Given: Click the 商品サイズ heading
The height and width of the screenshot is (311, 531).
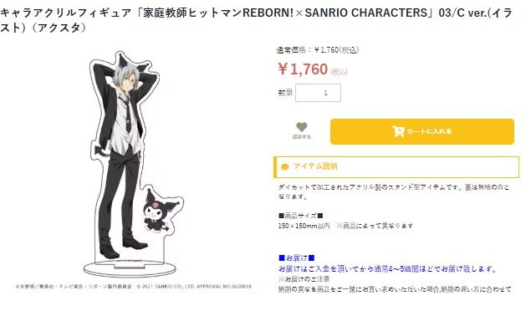Looking at the screenshot, I should click(300, 216).
